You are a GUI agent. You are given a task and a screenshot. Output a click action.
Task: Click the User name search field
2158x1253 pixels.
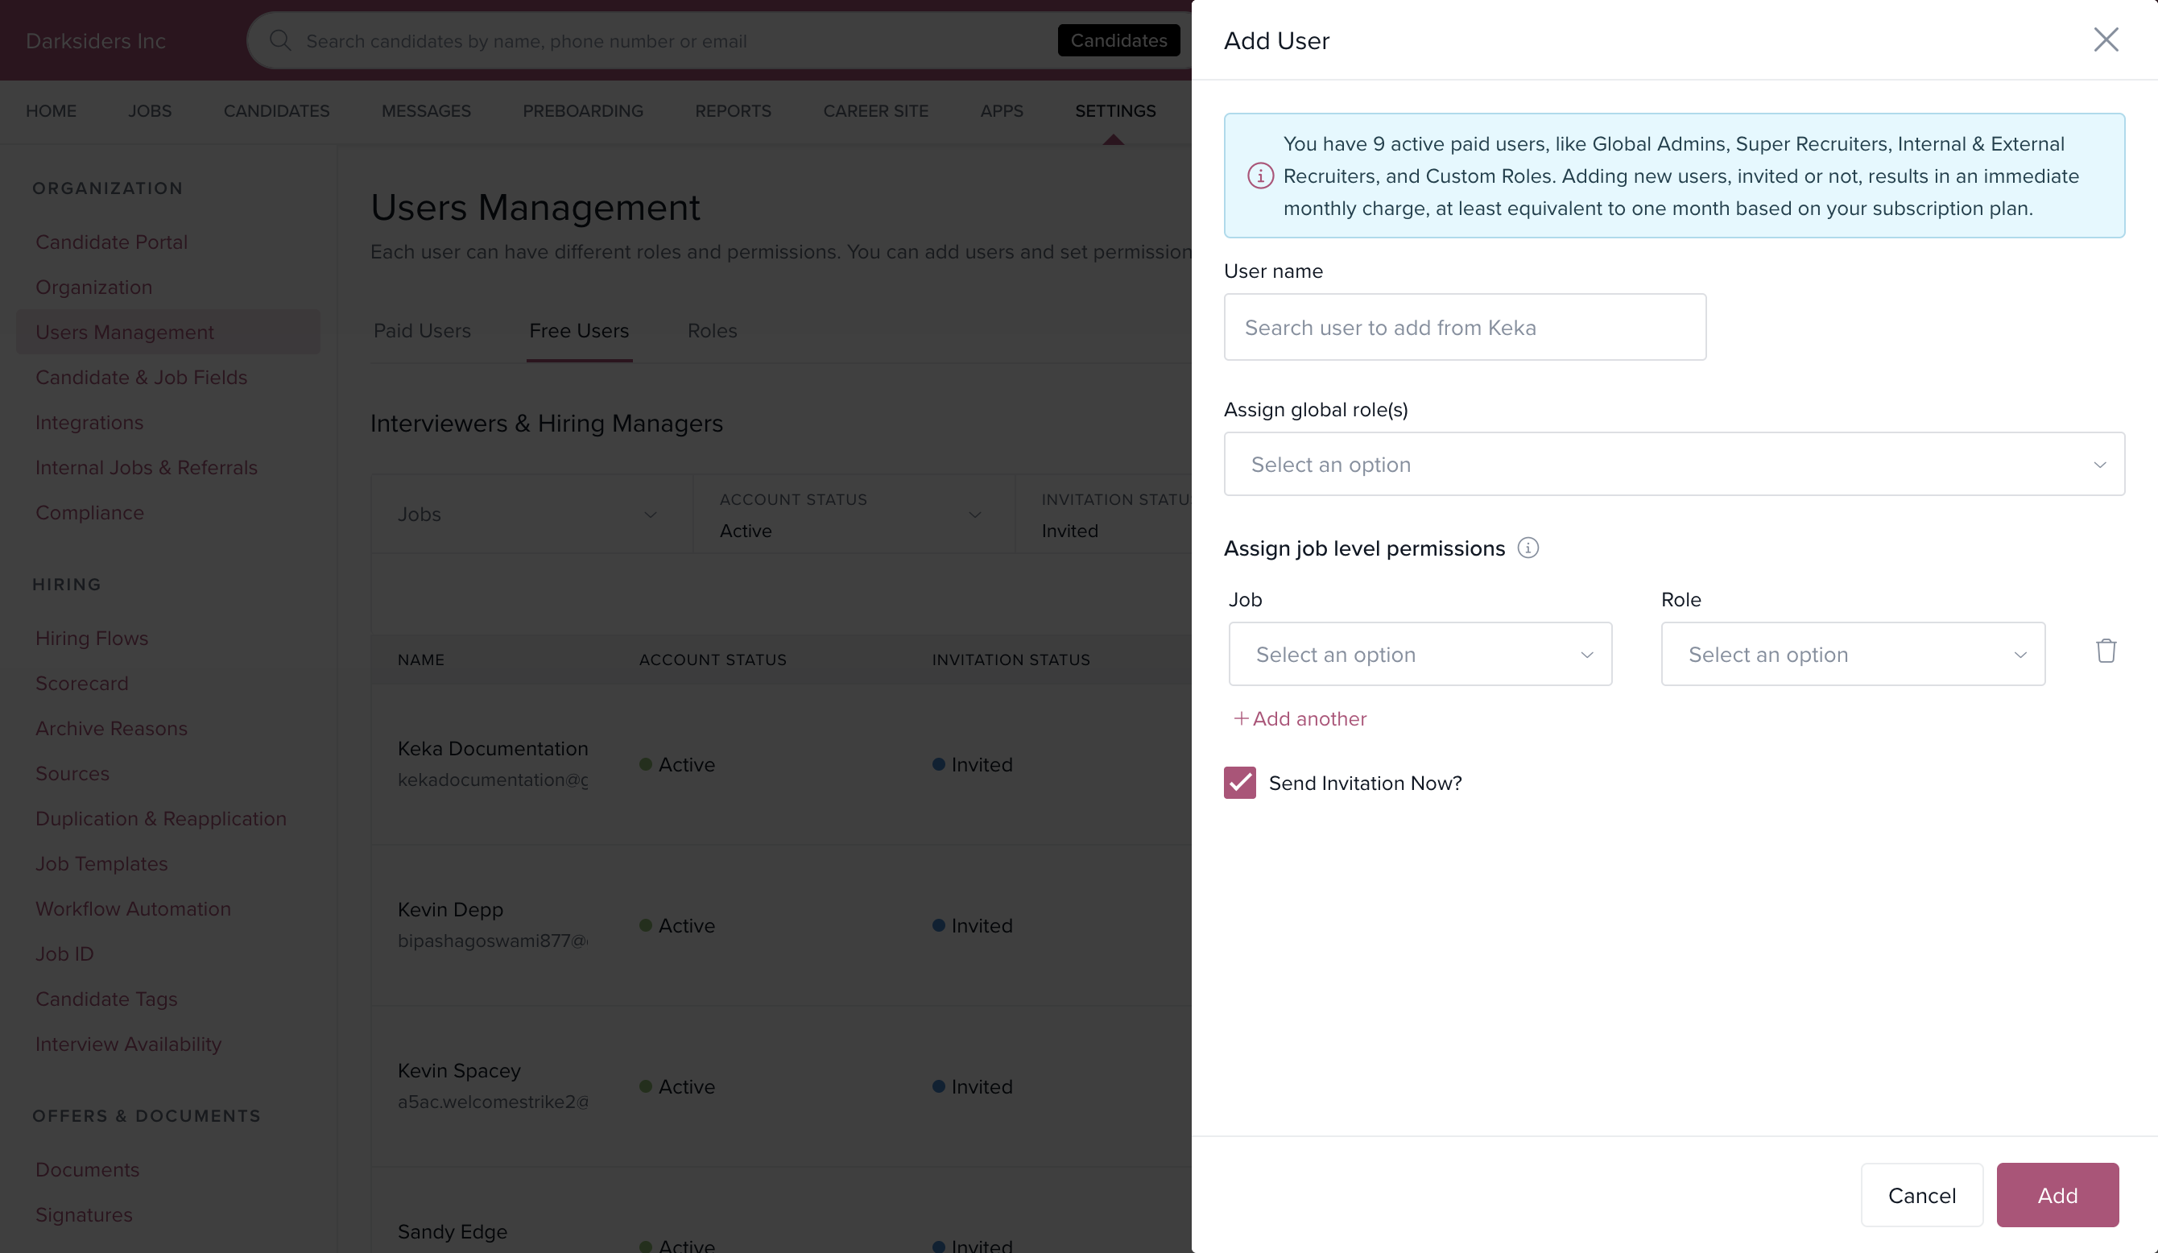1465,327
